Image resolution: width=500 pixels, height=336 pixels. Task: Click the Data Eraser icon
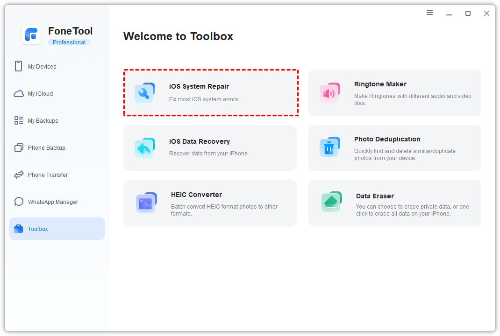tap(331, 202)
